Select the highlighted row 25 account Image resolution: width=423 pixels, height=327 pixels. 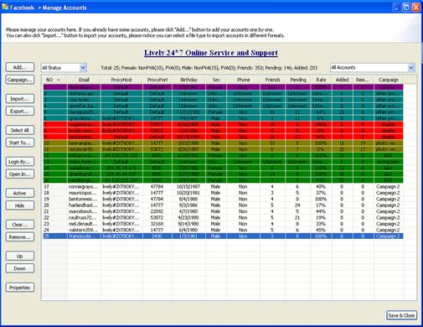click(x=223, y=236)
